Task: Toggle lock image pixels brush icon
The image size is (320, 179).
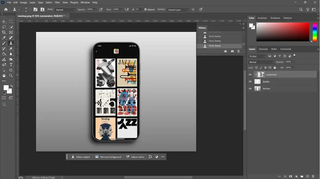Action: point(261,68)
